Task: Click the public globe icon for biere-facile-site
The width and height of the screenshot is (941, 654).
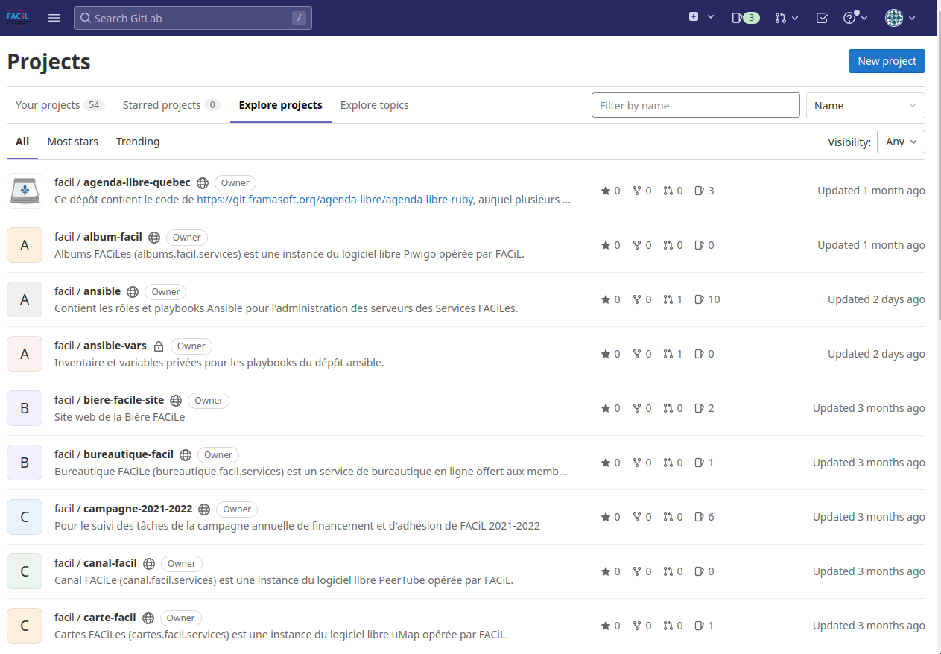Action: [x=176, y=401]
